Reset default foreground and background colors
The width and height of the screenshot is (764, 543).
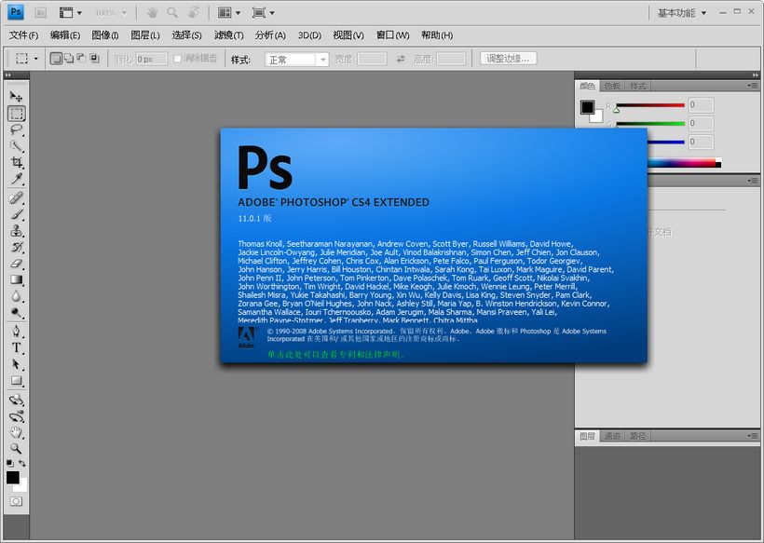tap(9, 463)
